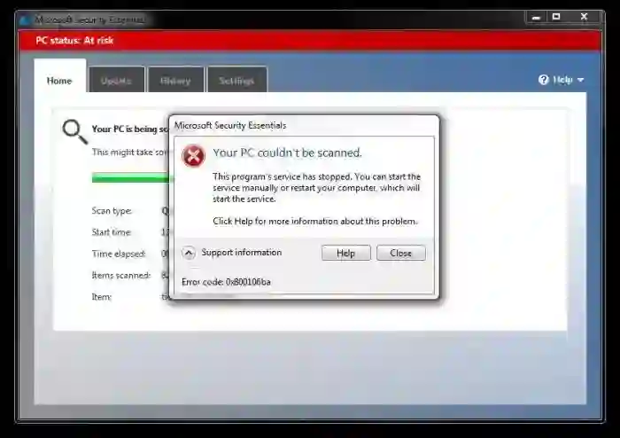Click the red error X icon in dialog
This screenshot has height=438, width=620.
pos(193,156)
